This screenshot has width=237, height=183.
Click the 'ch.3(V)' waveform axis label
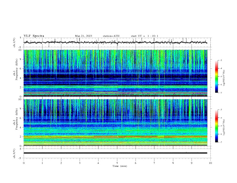click(x=14, y=153)
